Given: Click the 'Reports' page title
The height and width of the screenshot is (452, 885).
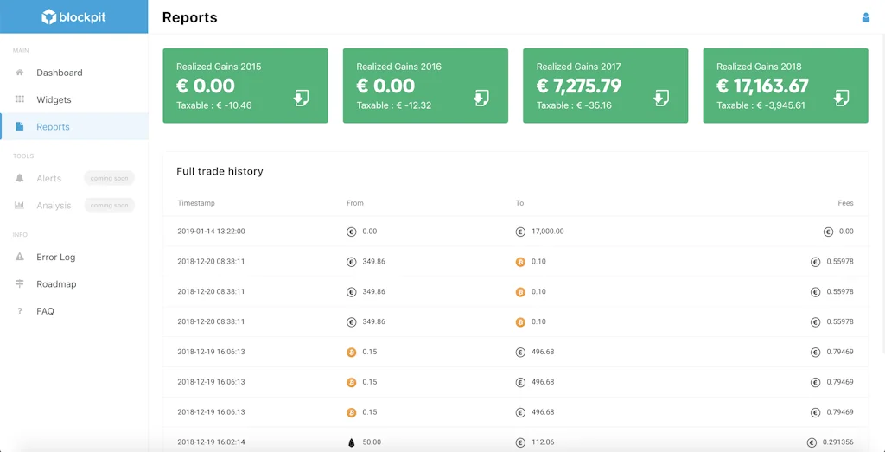Looking at the screenshot, I should (x=189, y=17).
